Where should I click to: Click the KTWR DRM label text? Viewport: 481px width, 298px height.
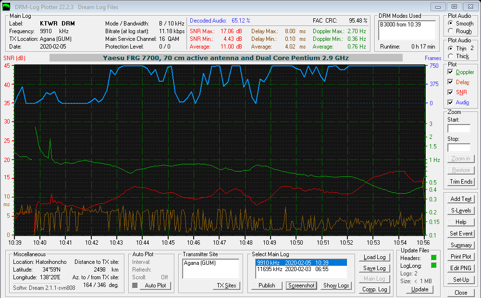point(57,24)
